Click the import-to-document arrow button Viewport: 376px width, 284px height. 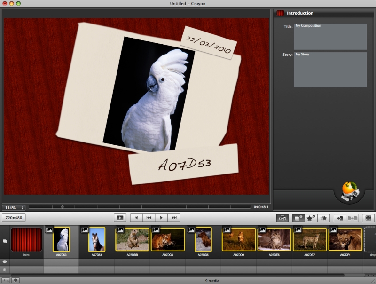(340, 218)
